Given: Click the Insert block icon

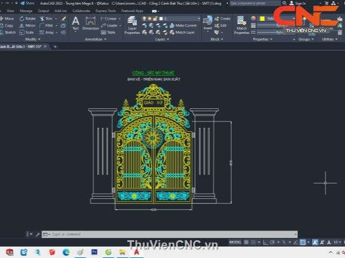Looking at the screenshot, I should click(x=207, y=23).
